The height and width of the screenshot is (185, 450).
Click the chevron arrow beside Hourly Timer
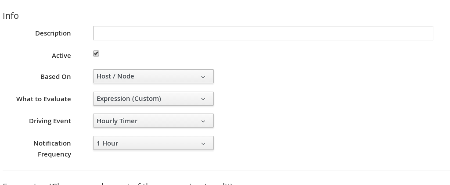tap(203, 121)
